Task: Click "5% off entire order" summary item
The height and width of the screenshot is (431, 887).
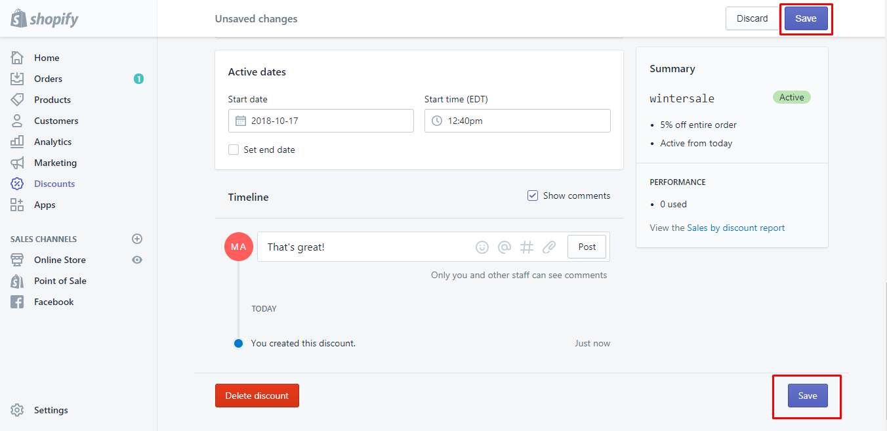Action: tap(699, 125)
